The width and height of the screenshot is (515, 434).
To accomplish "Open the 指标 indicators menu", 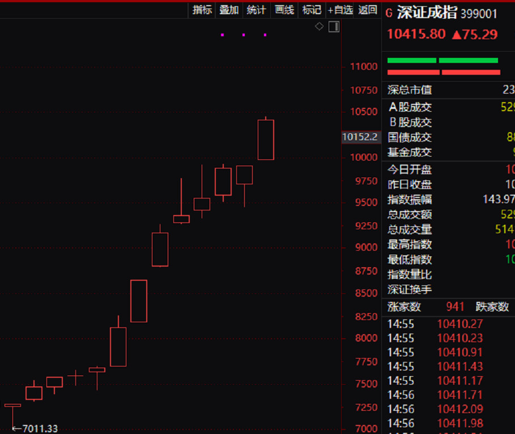I will (x=202, y=10).
